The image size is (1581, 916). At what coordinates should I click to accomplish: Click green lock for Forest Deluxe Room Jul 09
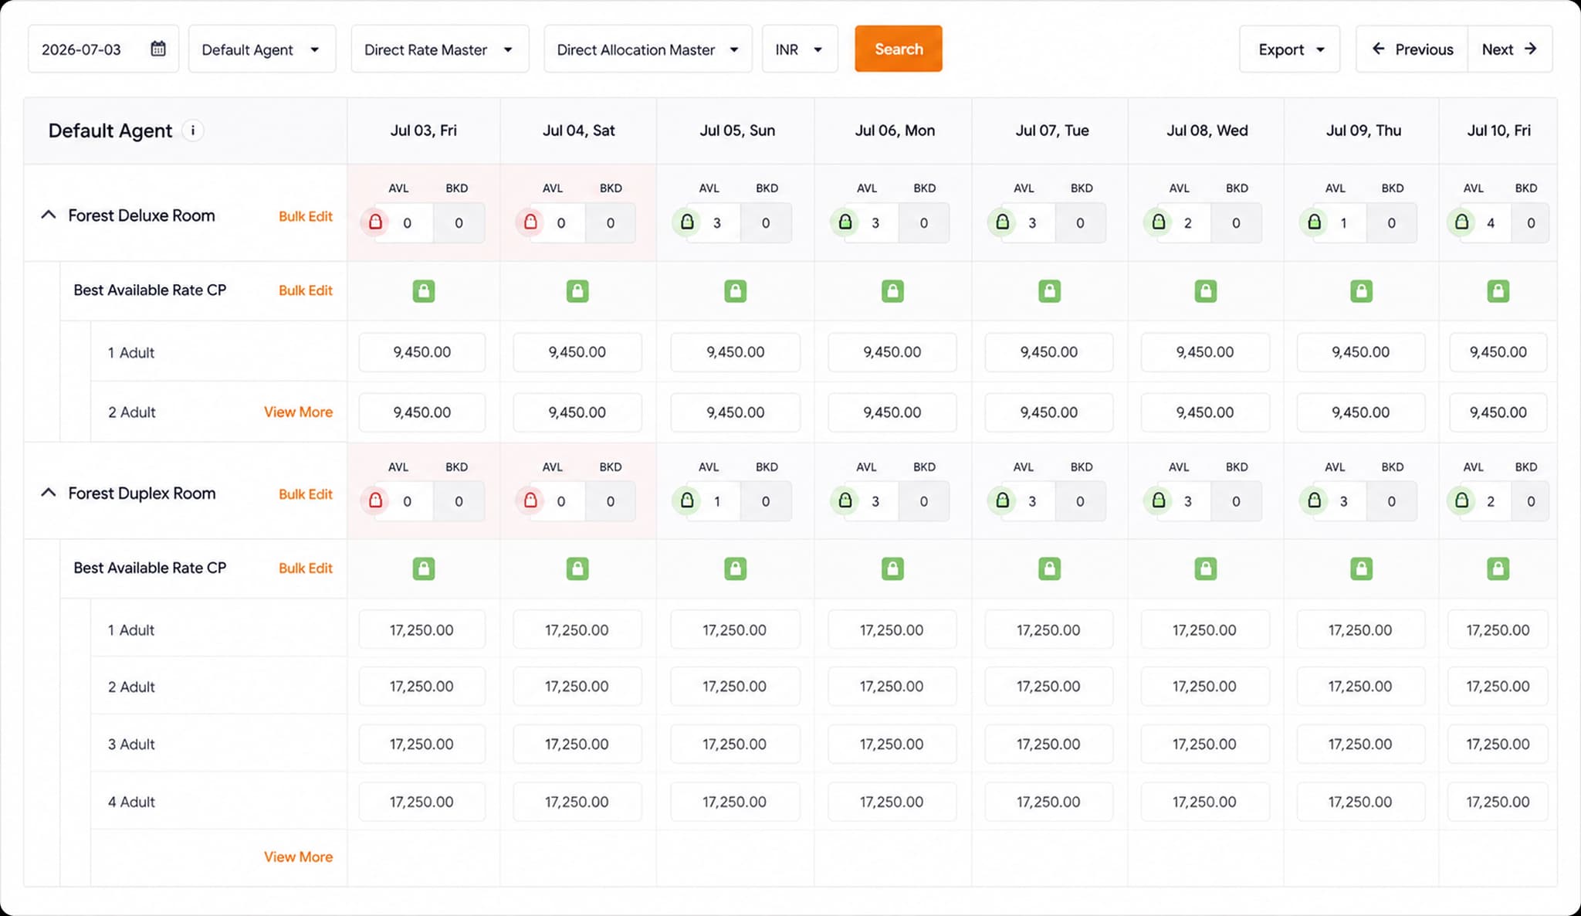1314,222
